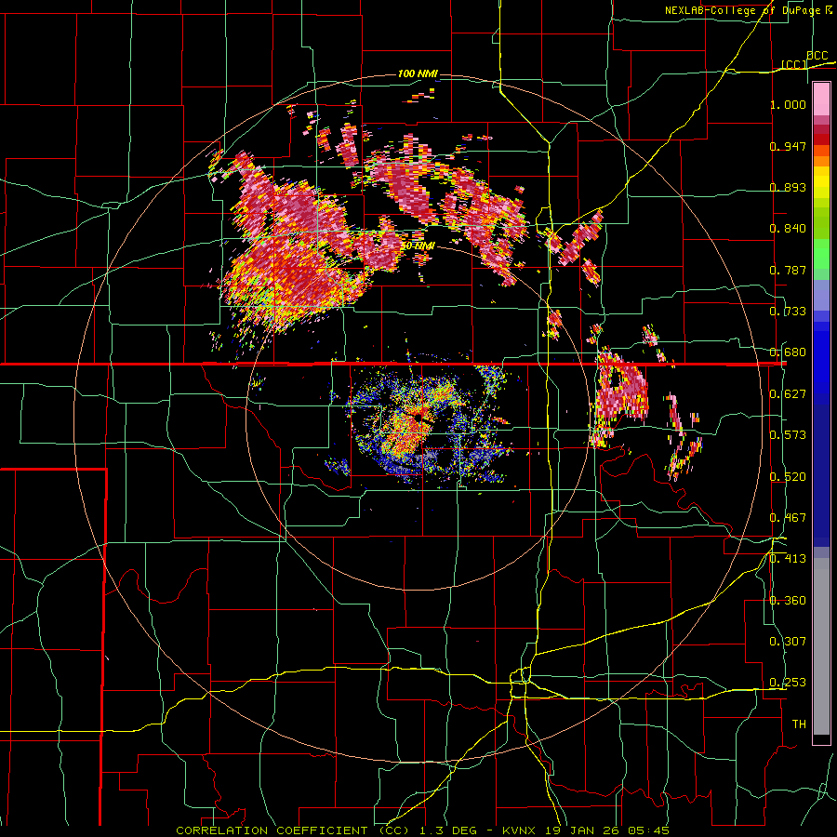This screenshot has width=837, height=837.
Task: Click the 0.787 legend value
Action: click(x=788, y=270)
